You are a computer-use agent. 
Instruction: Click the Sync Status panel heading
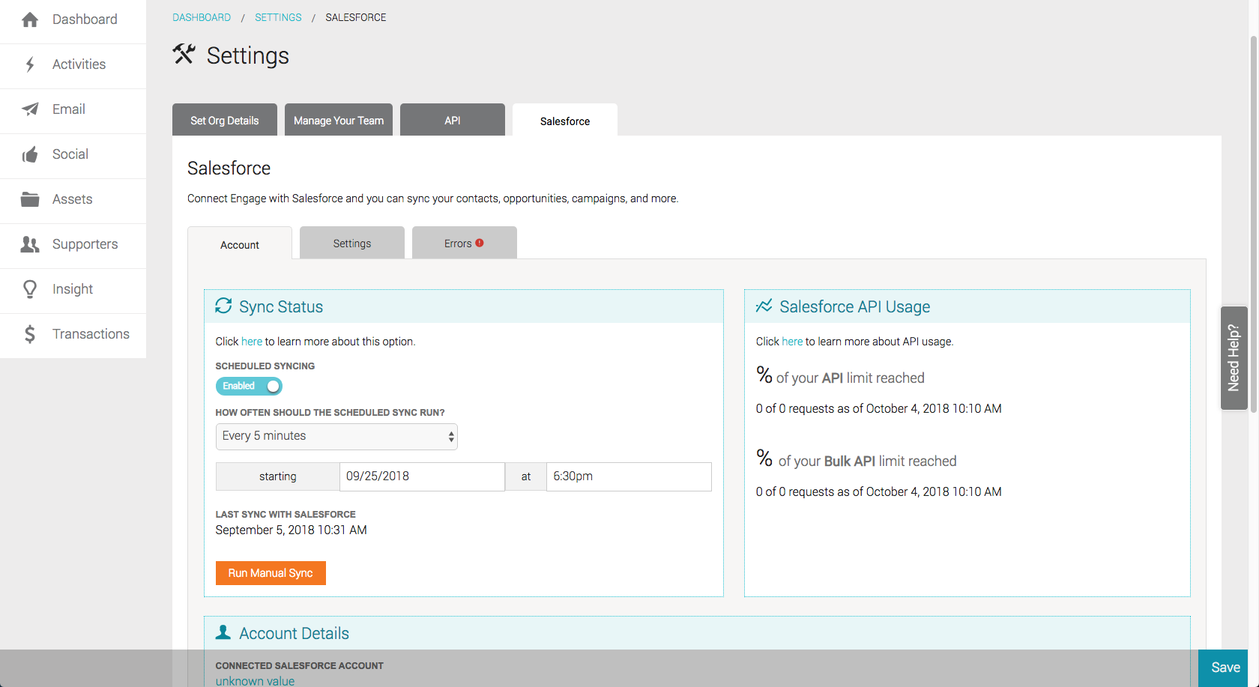click(281, 306)
